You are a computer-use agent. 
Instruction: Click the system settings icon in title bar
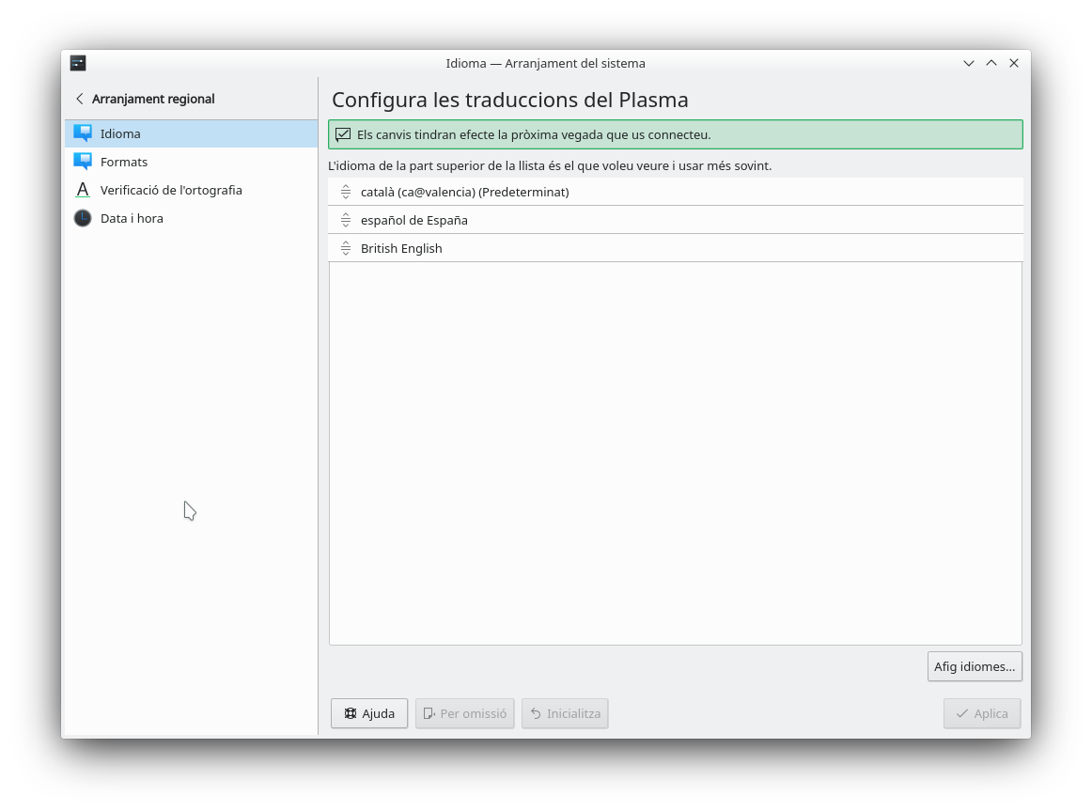78,63
